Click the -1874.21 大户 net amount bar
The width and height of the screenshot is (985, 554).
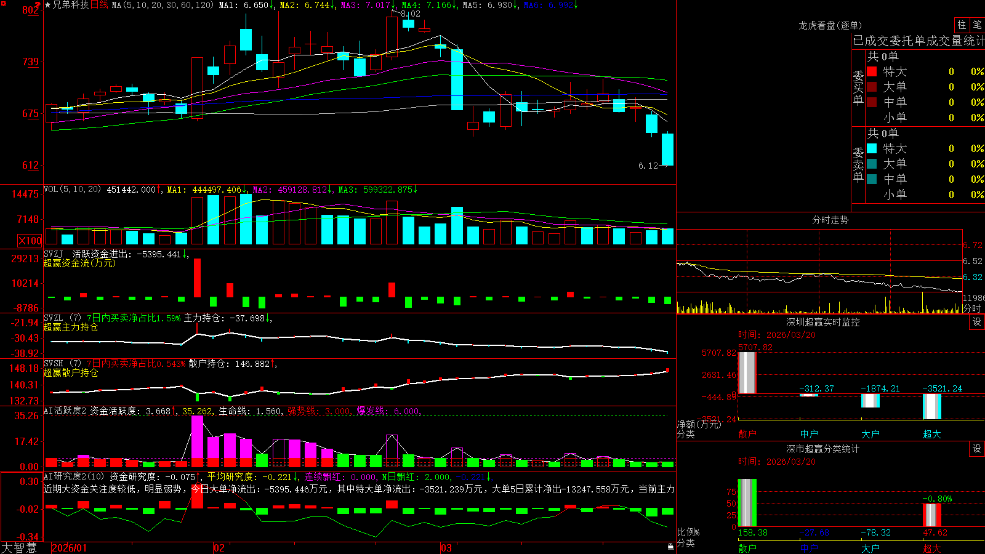tap(870, 401)
